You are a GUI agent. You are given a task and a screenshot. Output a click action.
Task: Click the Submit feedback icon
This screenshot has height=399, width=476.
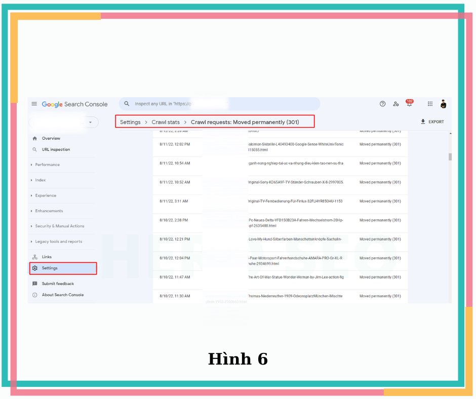pyautogui.click(x=34, y=284)
